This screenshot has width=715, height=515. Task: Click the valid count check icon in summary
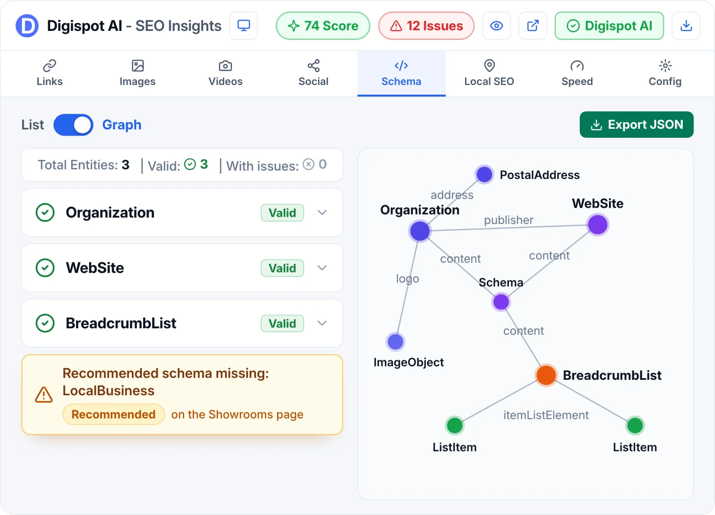(x=190, y=164)
